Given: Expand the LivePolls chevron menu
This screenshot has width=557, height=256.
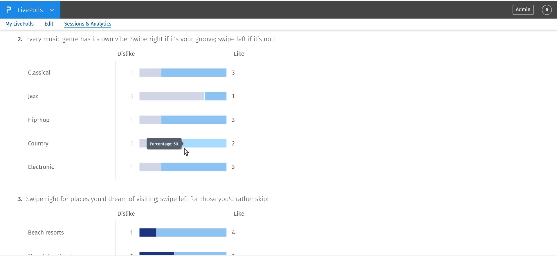Looking at the screenshot, I should (x=51, y=10).
